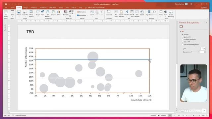The height and width of the screenshot is (119, 212).
Task: Click the Normal view icon in status bar
Action: click(170, 115)
